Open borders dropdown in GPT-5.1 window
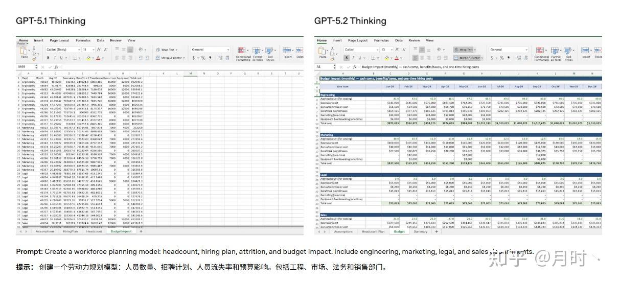This screenshot has height=283, width=620. click(80, 58)
